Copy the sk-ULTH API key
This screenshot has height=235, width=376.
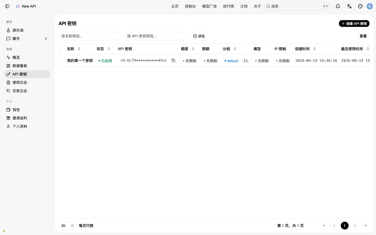173,61
